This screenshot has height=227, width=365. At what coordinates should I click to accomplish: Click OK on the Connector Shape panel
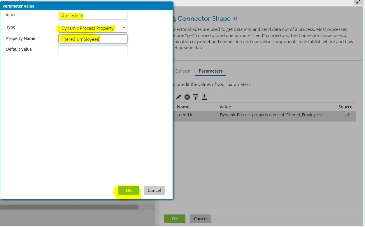pos(175,219)
